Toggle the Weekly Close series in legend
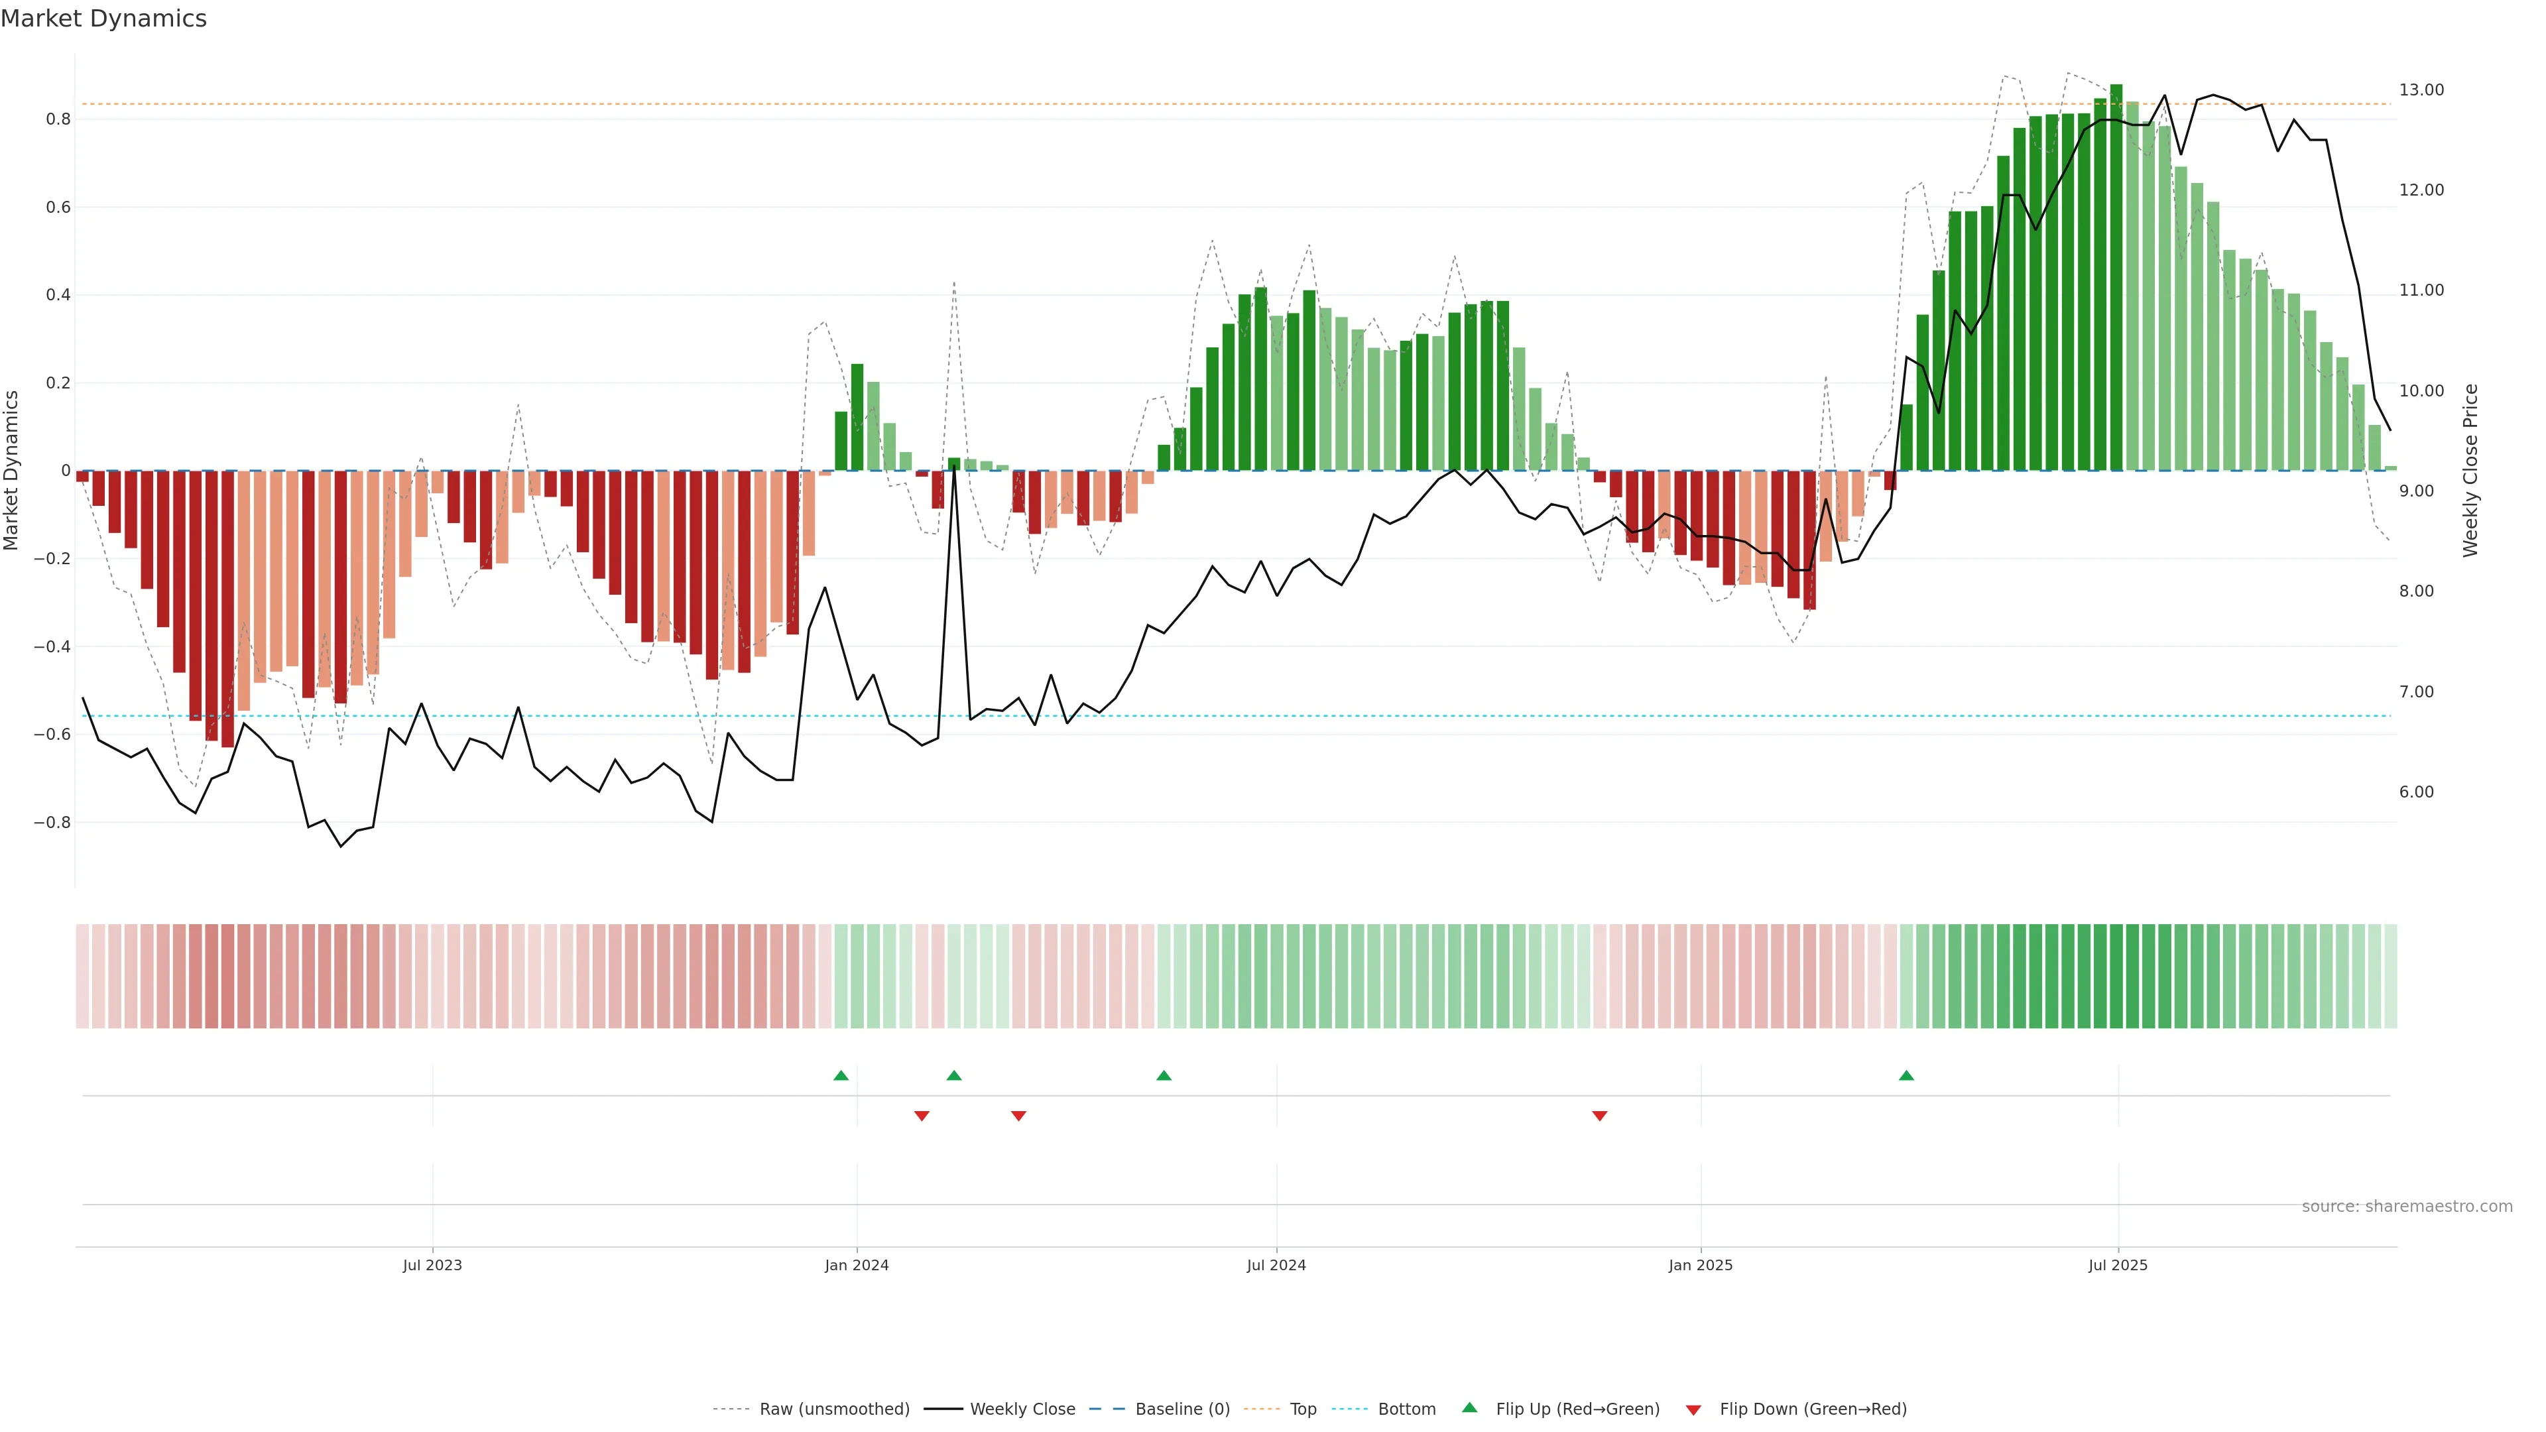 (1022, 1409)
